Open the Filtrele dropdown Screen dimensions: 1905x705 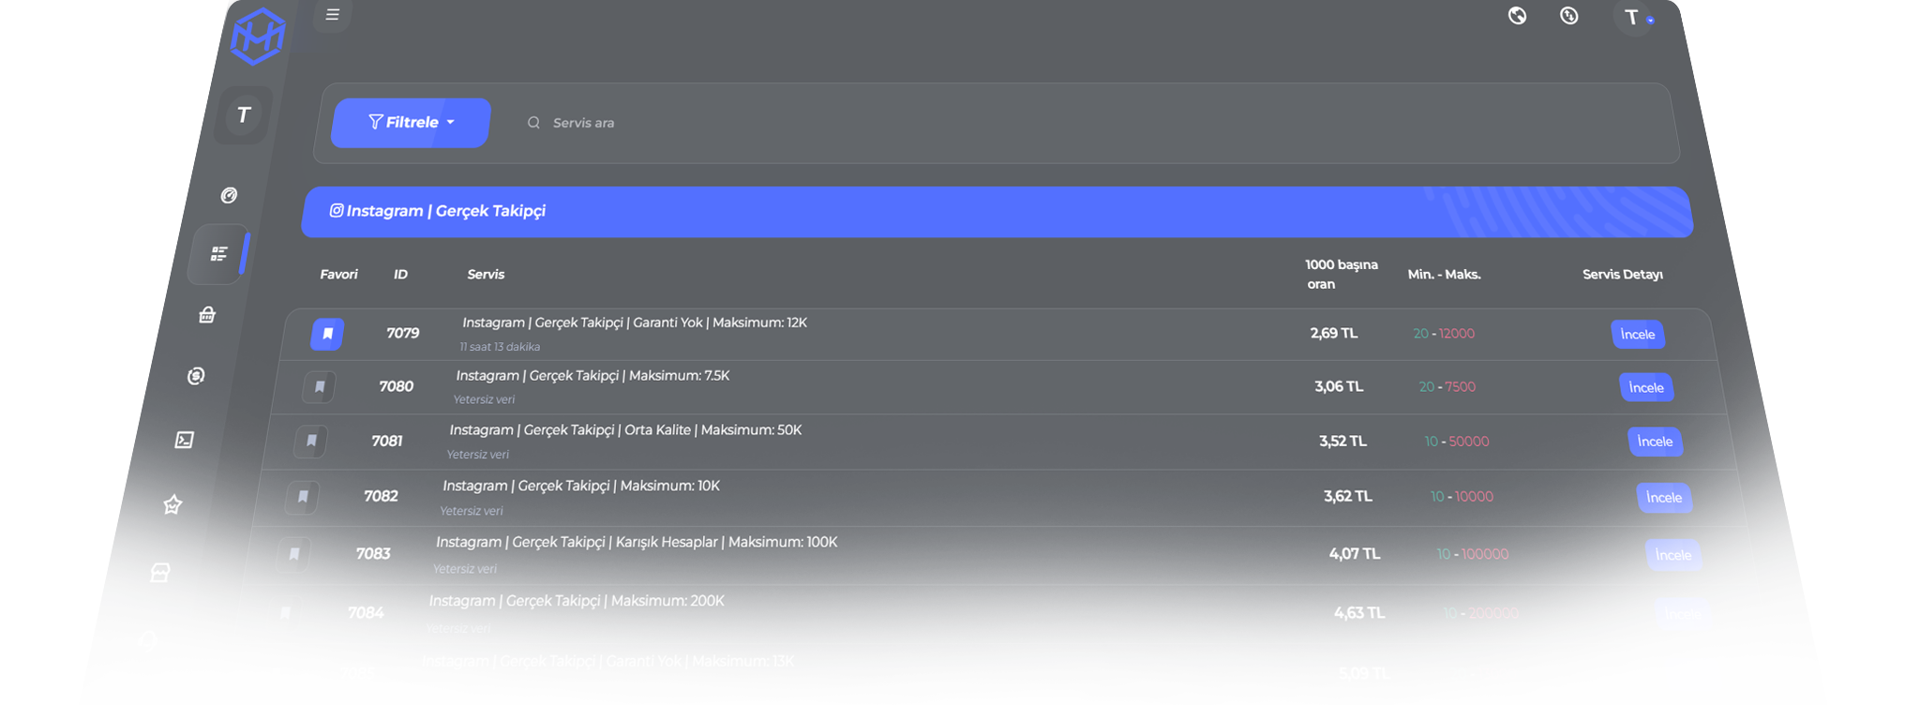coord(411,123)
